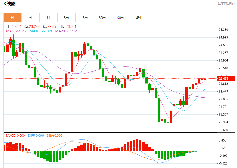Click the K线图 title heading
The width and height of the screenshot is (237, 168).
[x=9, y=4]
